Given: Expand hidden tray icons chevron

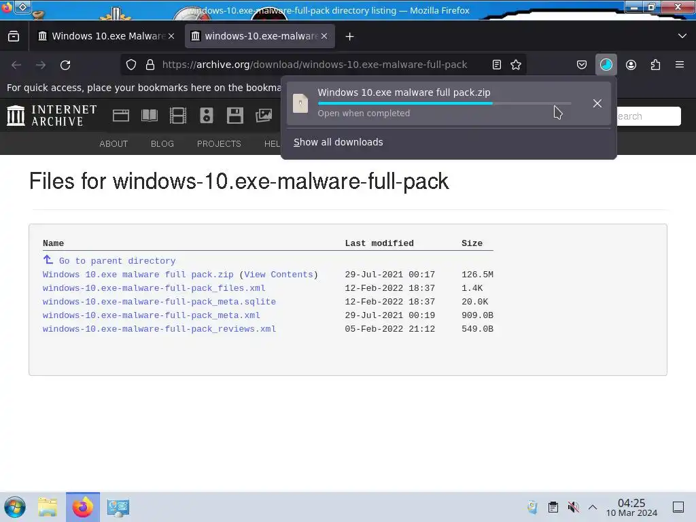Looking at the screenshot, I should click(x=593, y=507).
